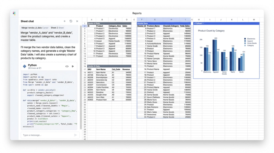Start a new chat with the plus icon
274x153 pixels.
coord(65,21)
